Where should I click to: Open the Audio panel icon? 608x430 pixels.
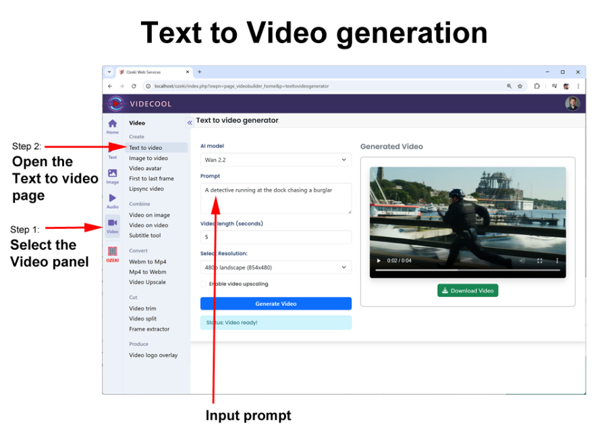(112, 200)
